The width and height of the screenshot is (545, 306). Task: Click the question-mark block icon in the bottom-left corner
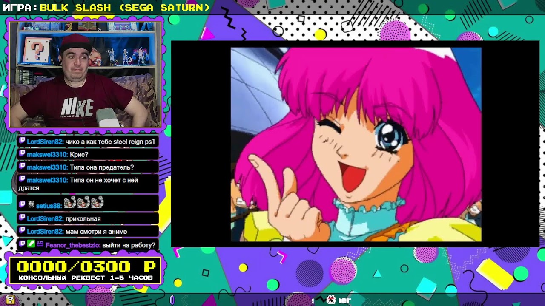[x=10, y=300]
